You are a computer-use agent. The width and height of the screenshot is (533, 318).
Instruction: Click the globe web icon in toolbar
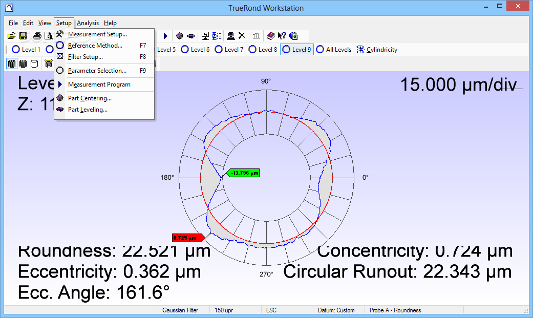tap(293, 36)
